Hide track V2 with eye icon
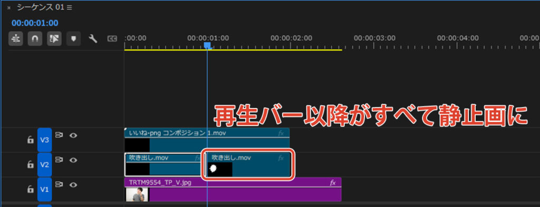Screen dimensions: 540x207 point(73,160)
